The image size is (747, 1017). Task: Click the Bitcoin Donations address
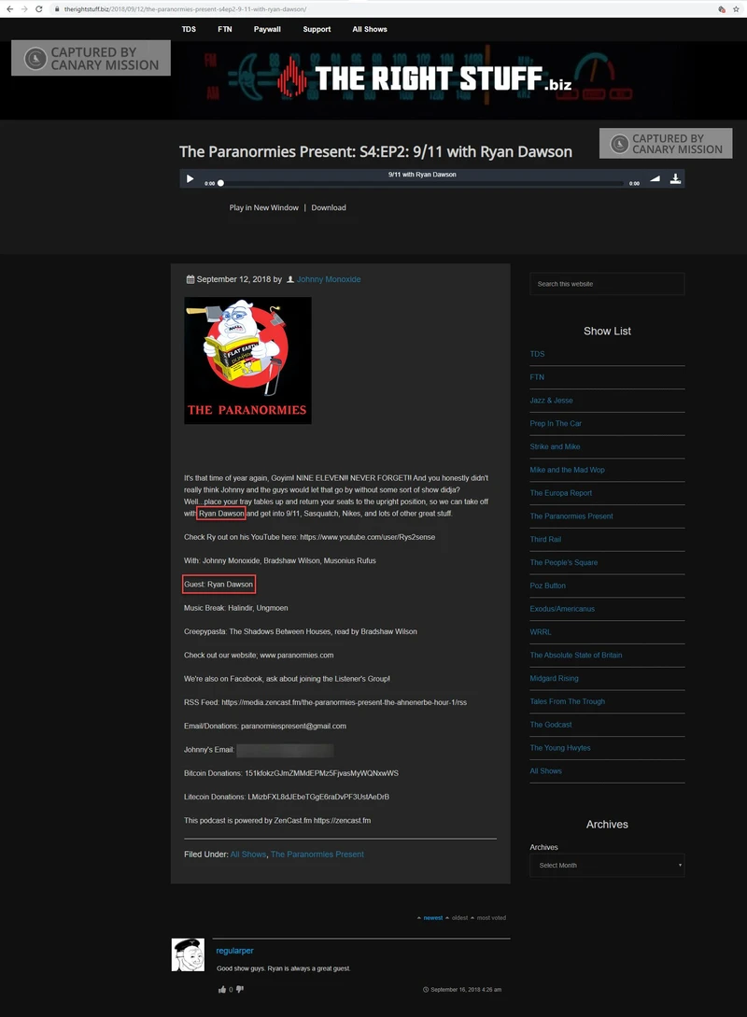click(321, 773)
